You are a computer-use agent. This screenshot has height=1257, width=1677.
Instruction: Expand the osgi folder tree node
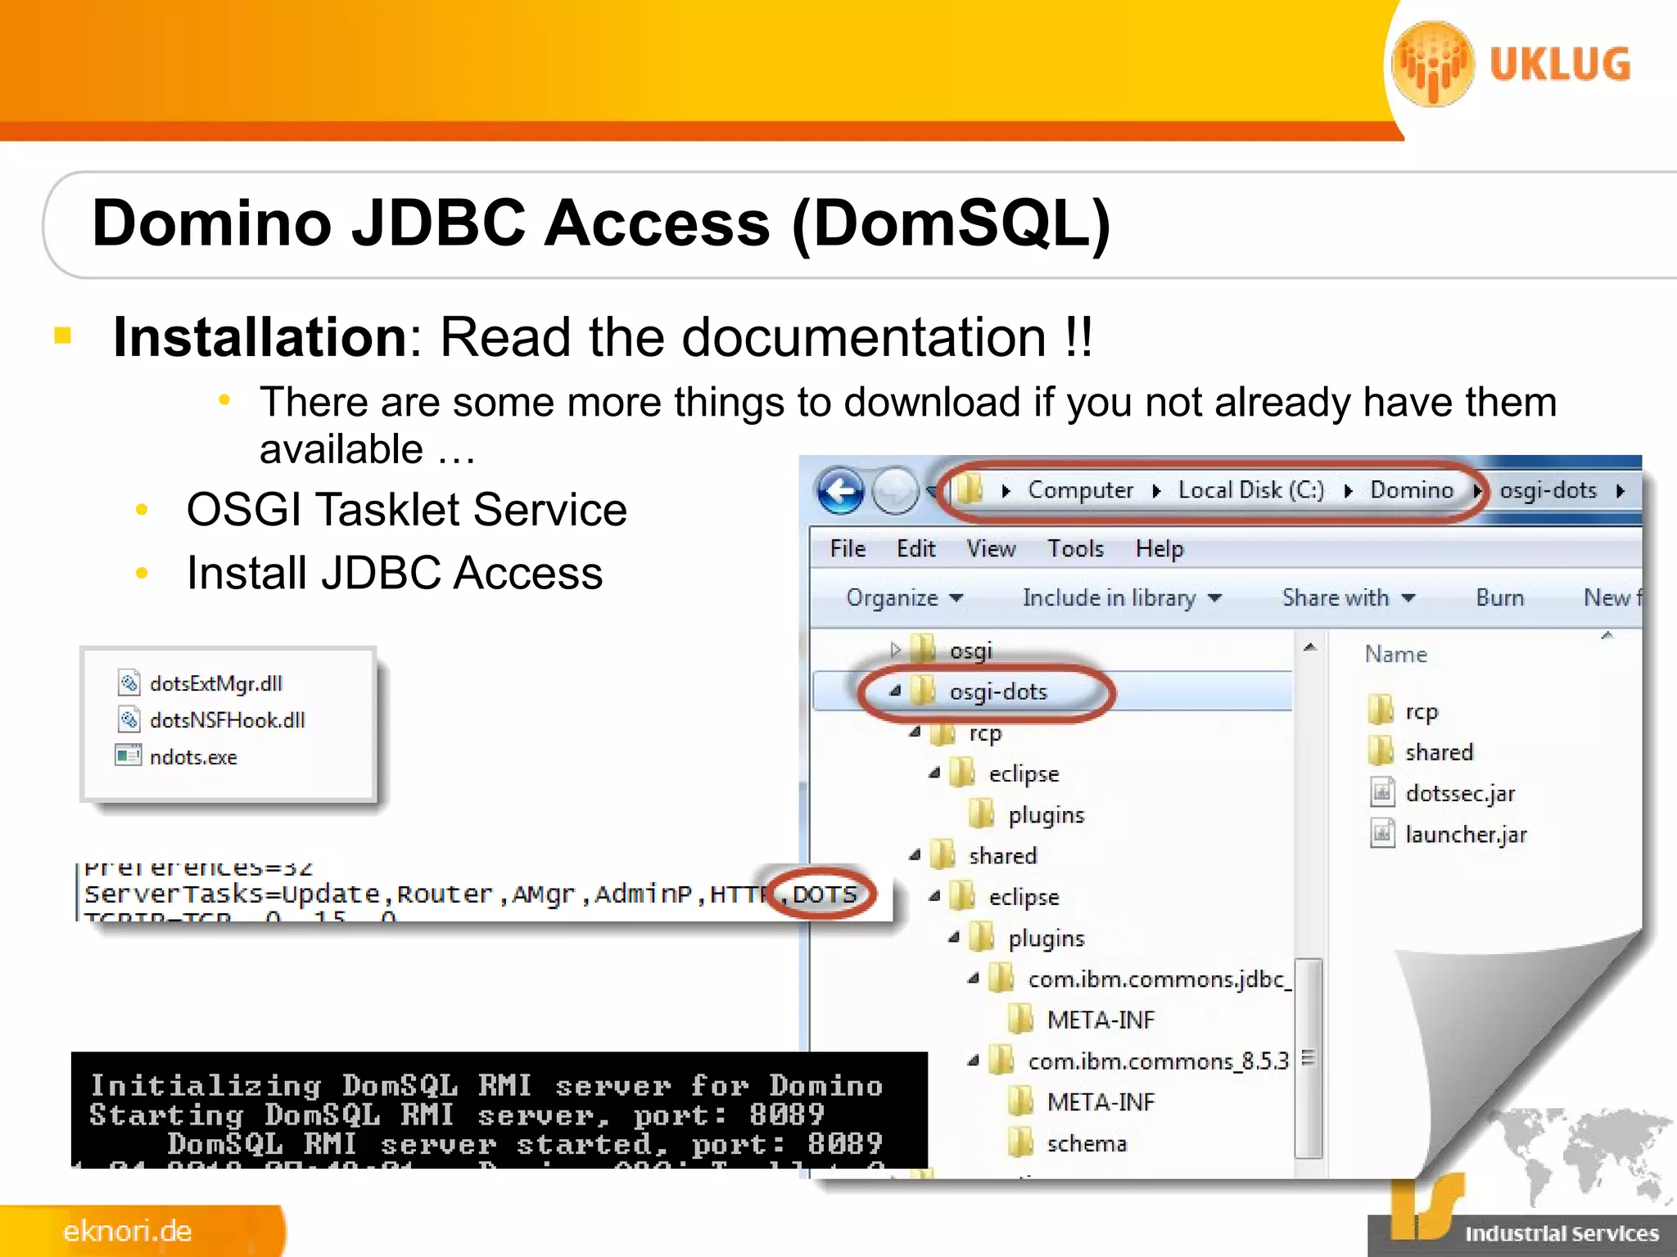click(x=895, y=650)
